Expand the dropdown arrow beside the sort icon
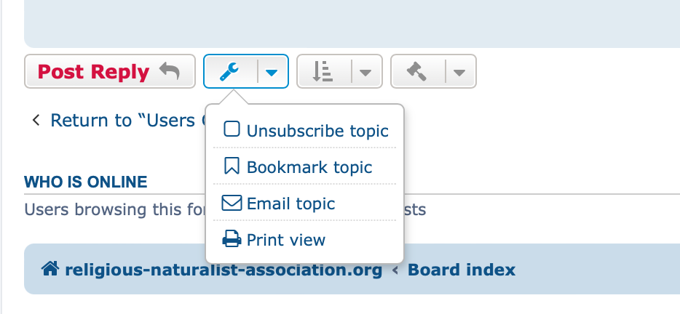680x314 pixels. 365,72
